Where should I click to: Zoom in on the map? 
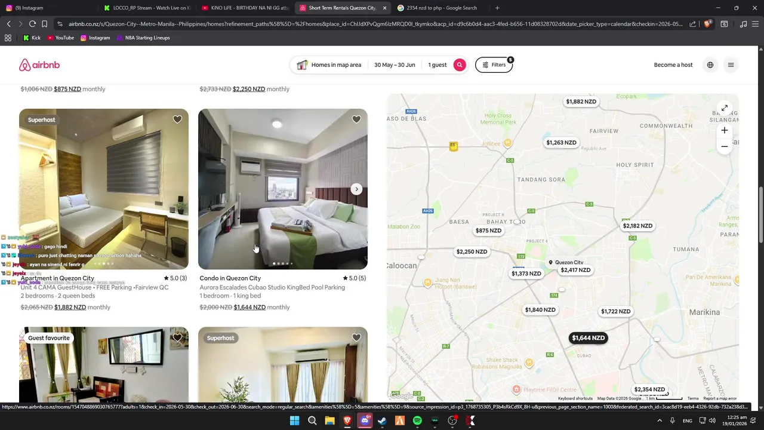coord(724,130)
